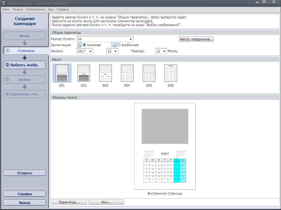281x210 pixels.
Task: Choose layout 003 thumbnail
Action: coord(105,73)
